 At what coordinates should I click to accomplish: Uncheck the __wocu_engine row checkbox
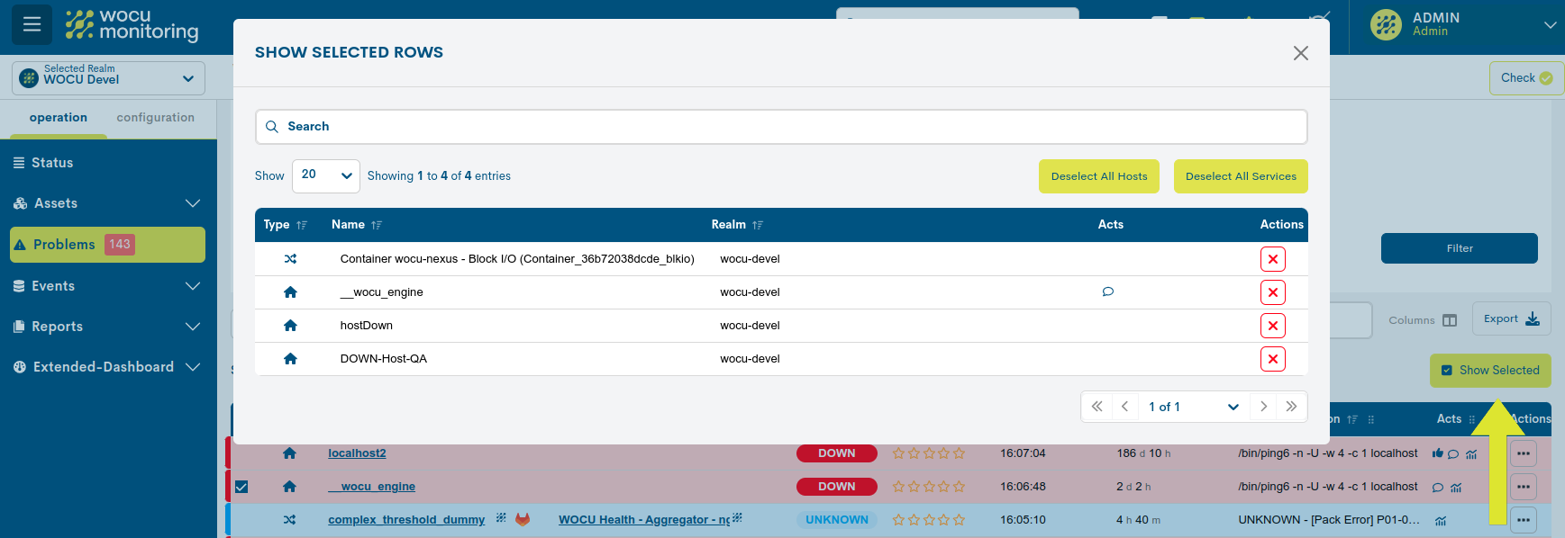point(241,487)
